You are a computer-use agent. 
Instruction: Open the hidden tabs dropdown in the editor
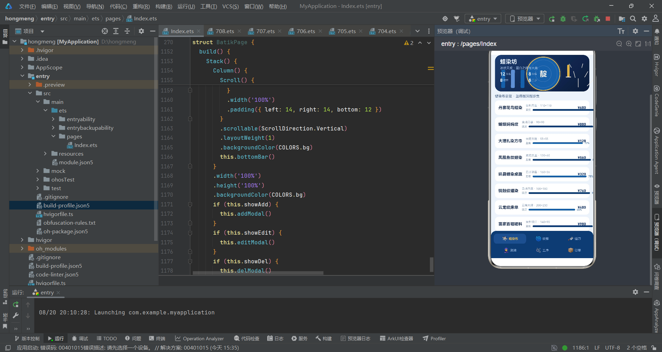coord(418,31)
